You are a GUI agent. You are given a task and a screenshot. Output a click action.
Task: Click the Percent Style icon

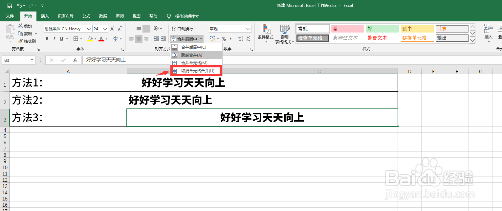[224, 39]
